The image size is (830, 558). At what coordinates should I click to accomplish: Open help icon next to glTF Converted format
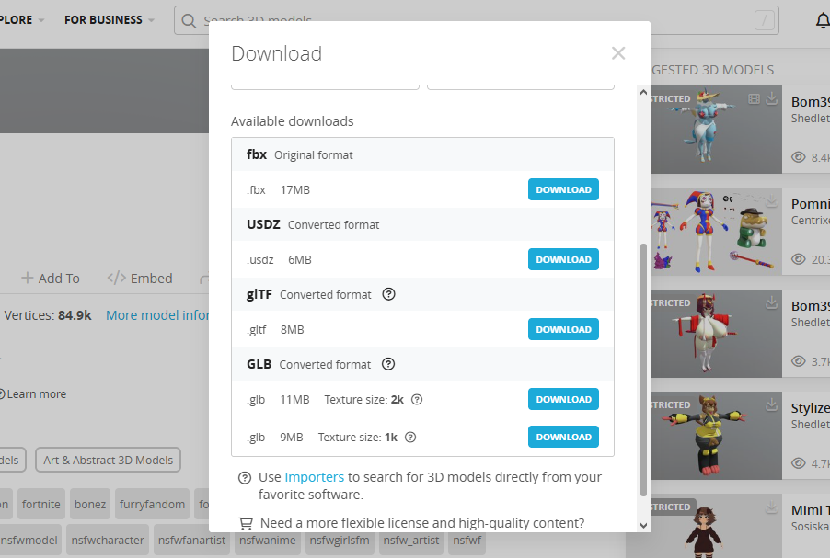[388, 294]
